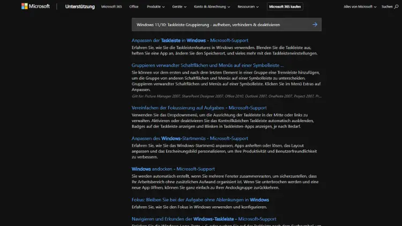
Task: Click the Microsoft logo
Action: 35,6
